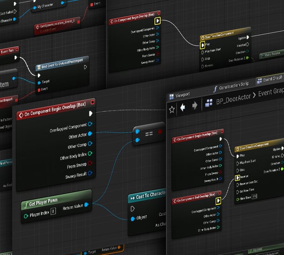
Task: Click the blueprint icon beside BP_DoorActor breadcrumb
Action: point(209,103)
